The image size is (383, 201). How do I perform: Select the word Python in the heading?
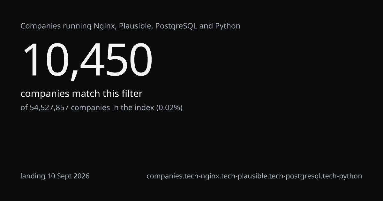click(228, 26)
